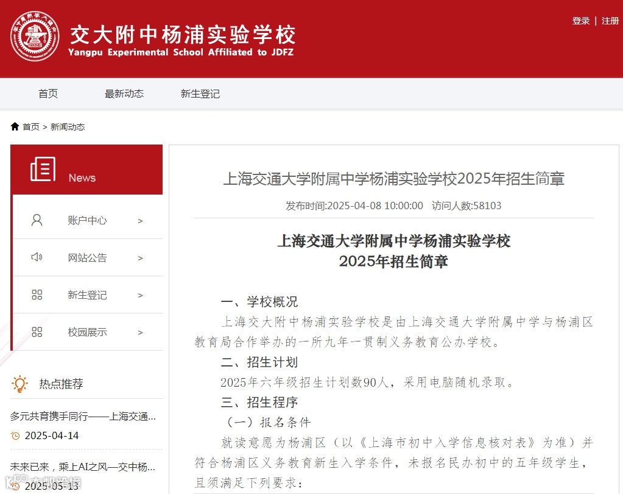Expand the 网站公告 arrow

[140, 258]
